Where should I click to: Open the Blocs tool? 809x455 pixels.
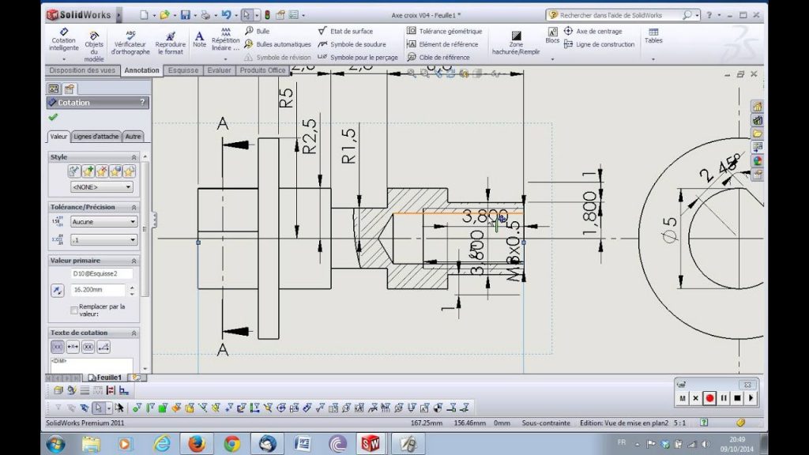click(552, 36)
